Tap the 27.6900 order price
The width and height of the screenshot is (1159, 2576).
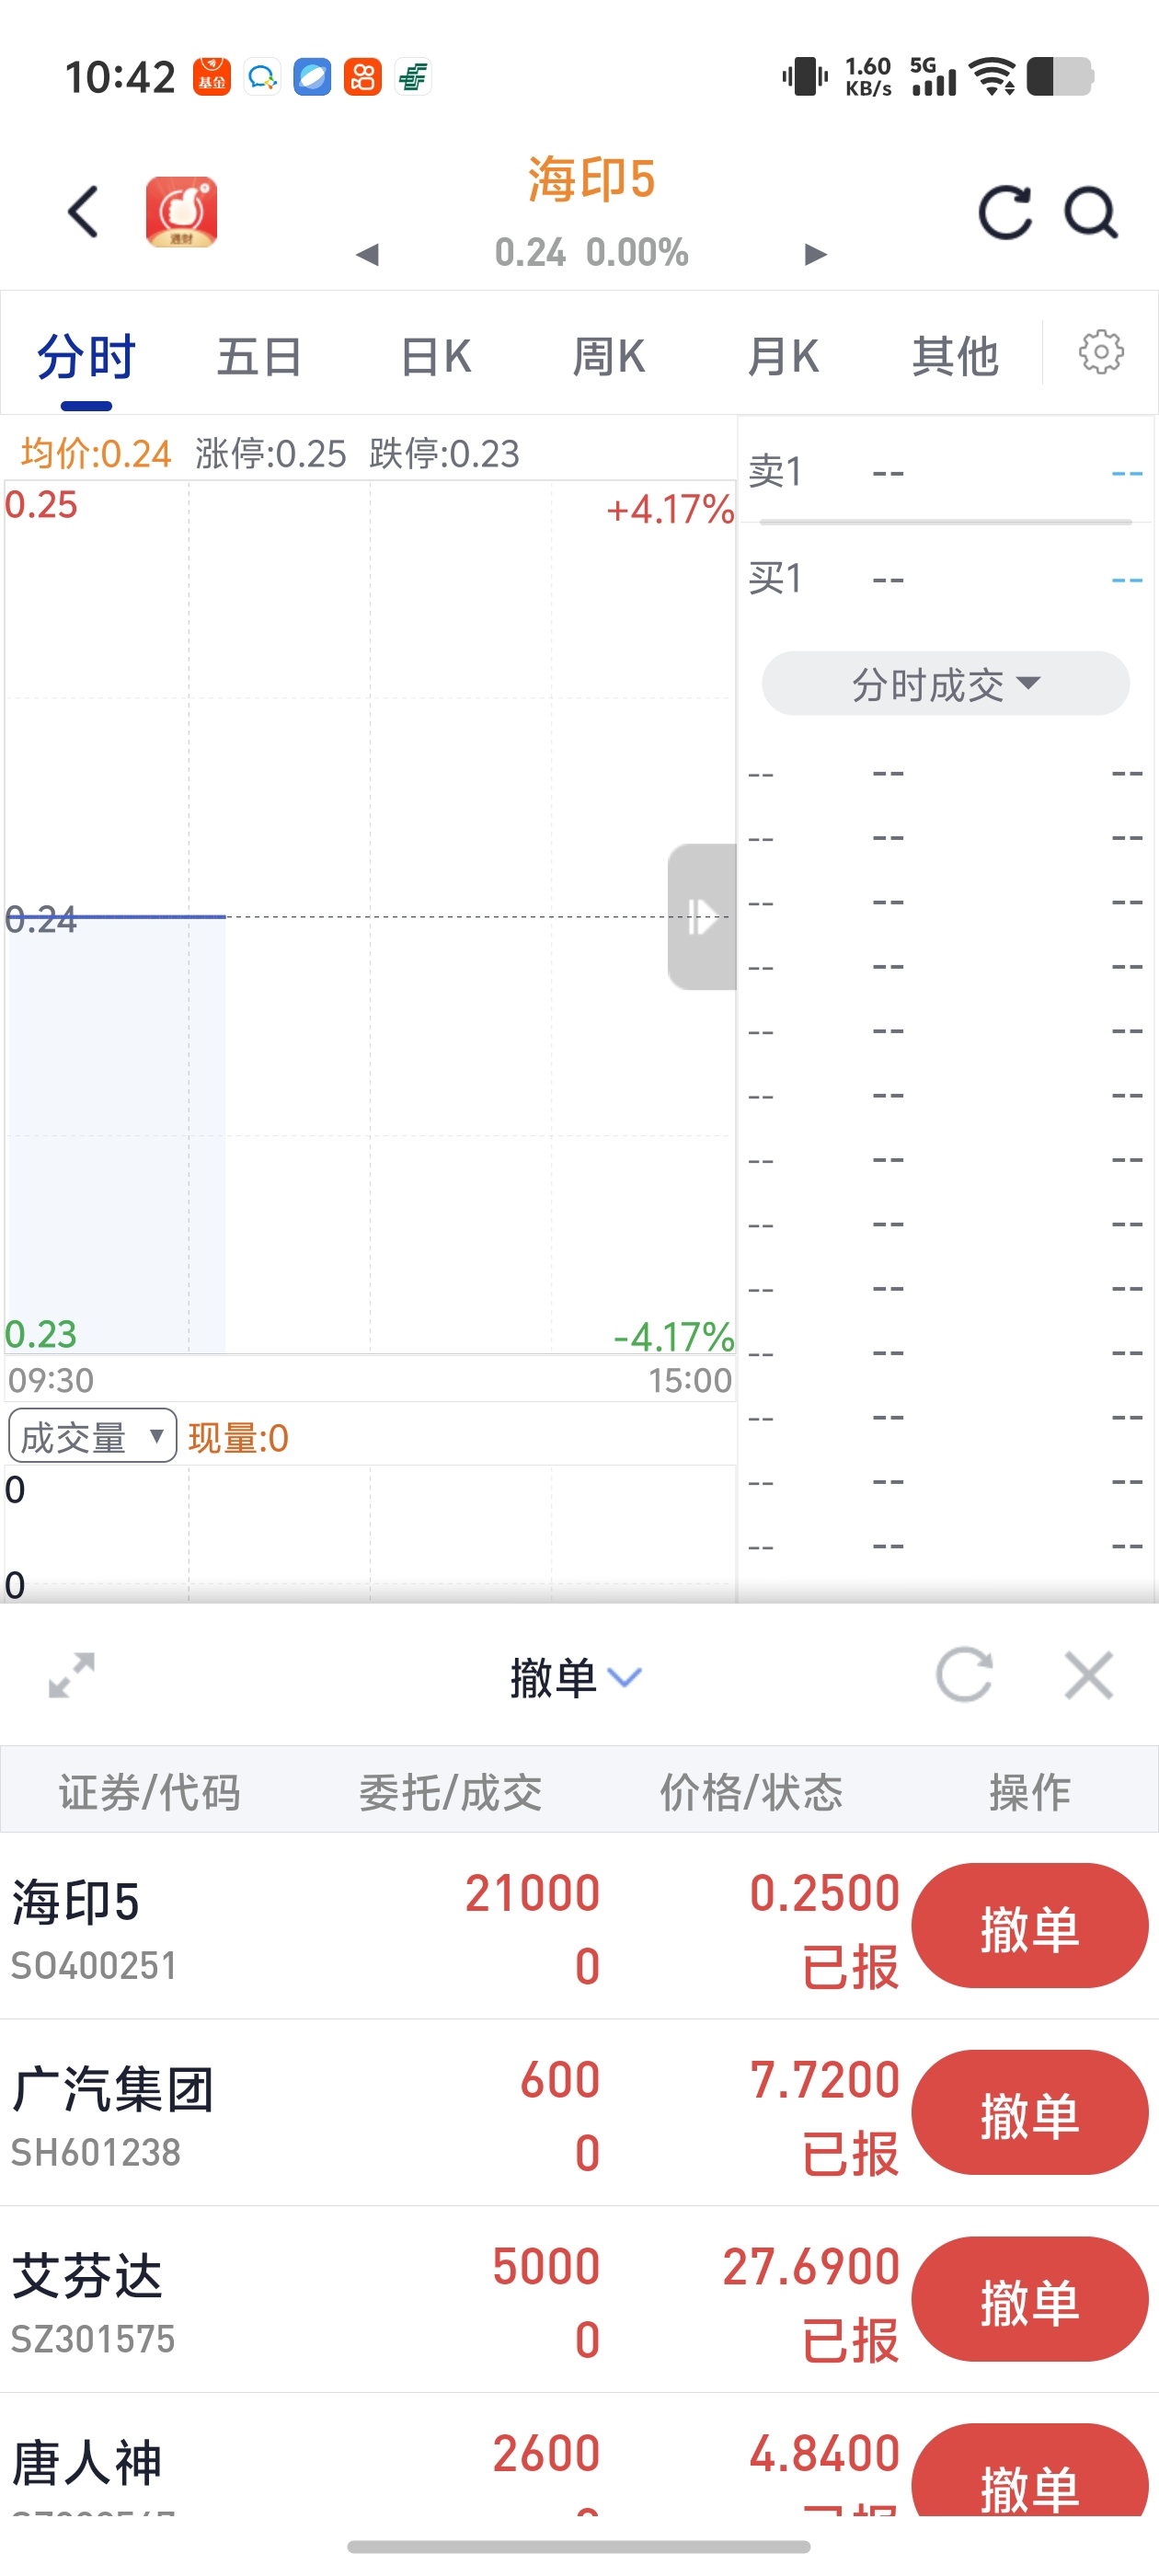pos(811,2267)
